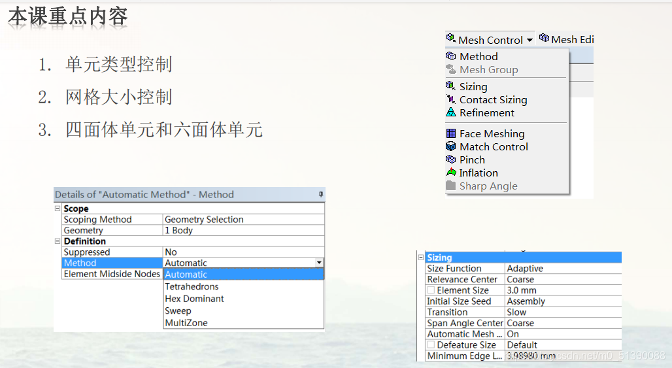The height and width of the screenshot is (368, 672).
Task: Click the Refinement triangle icon
Action: coord(451,112)
